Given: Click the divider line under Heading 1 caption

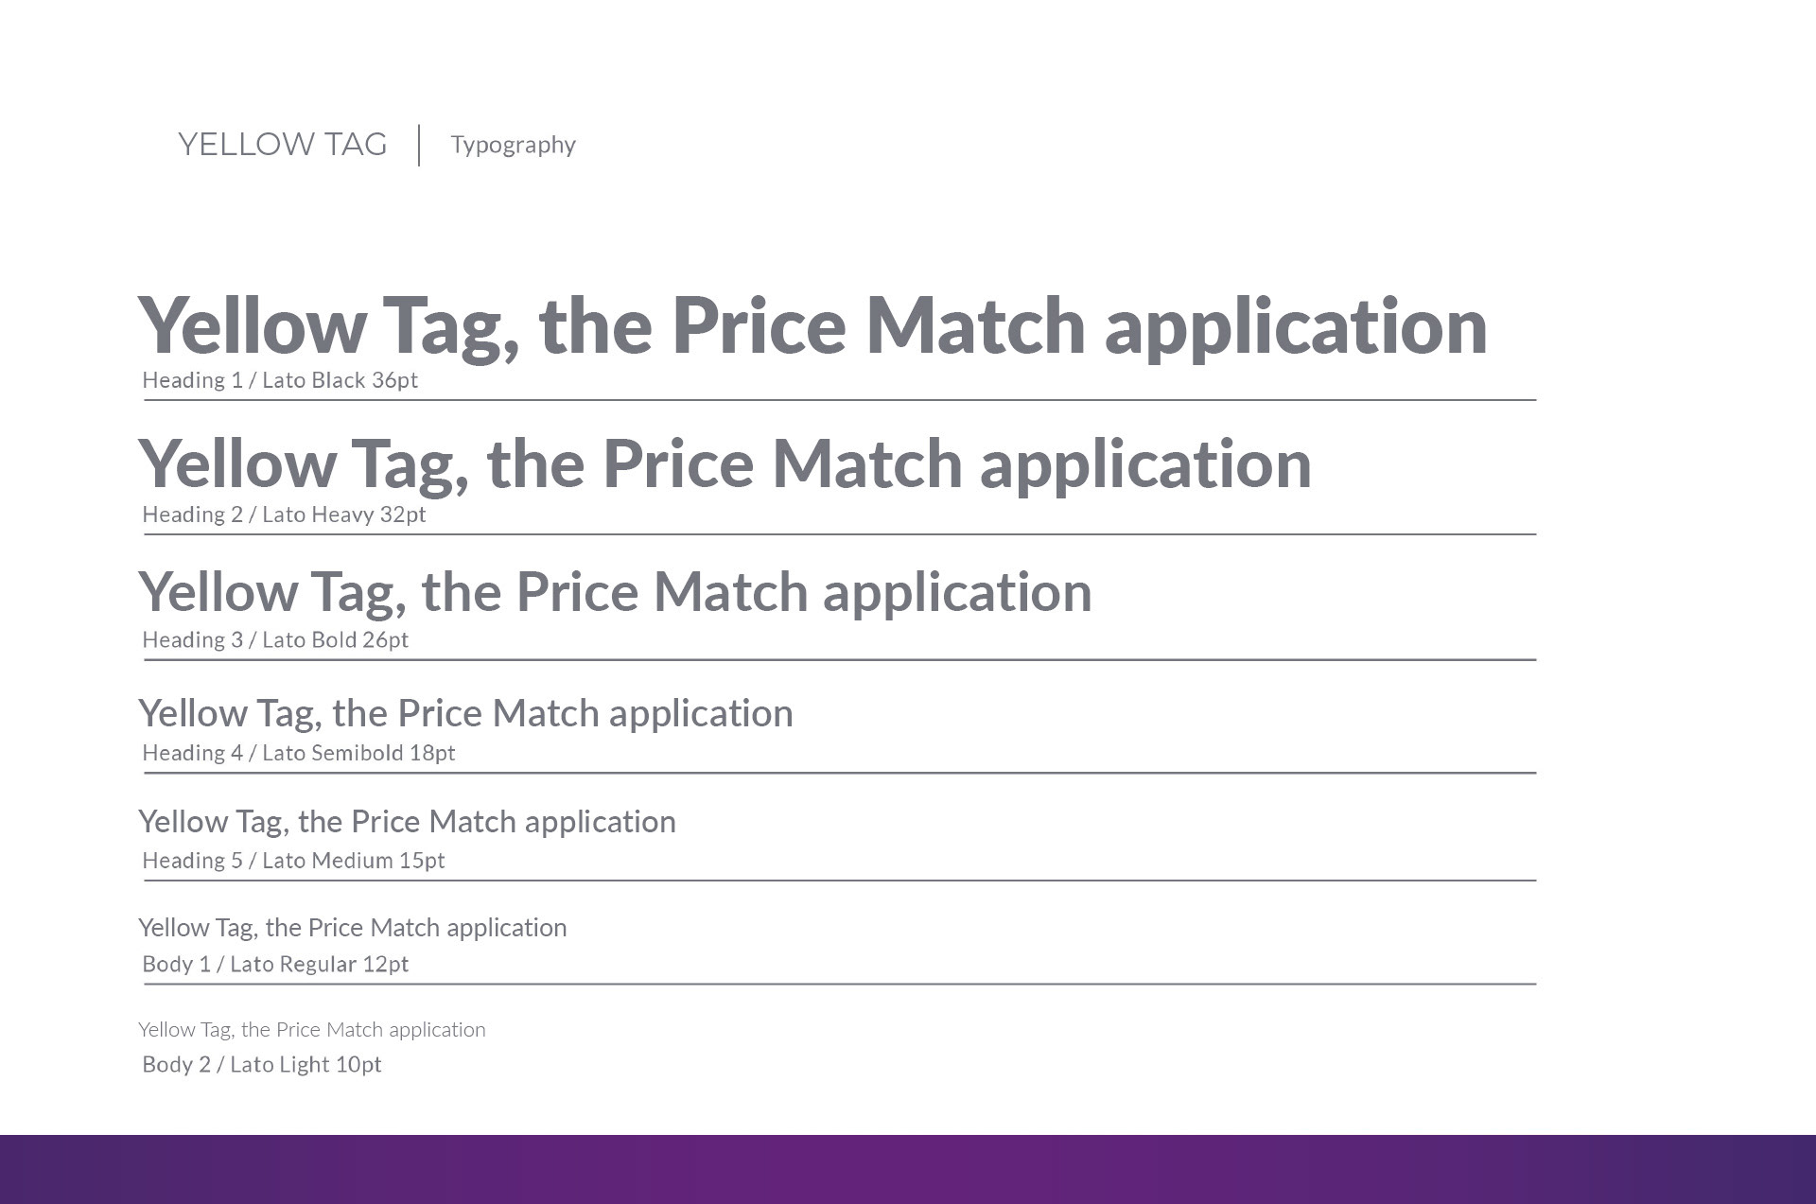Looking at the screenshot, I should click(840, 400).
